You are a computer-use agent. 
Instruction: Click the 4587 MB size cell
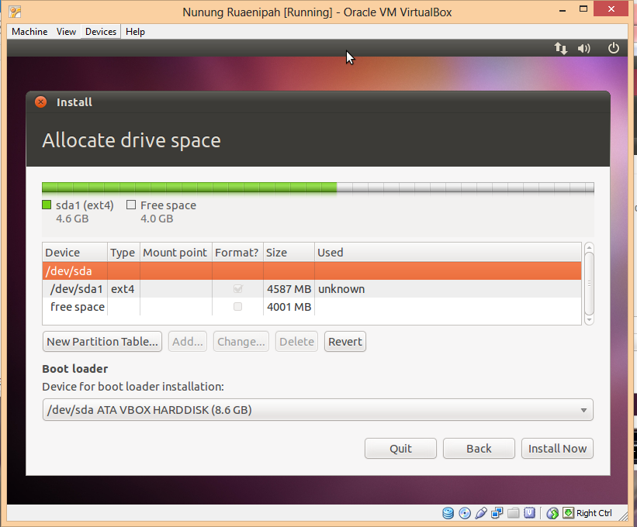pyautogui.click(x=289, y=289)
